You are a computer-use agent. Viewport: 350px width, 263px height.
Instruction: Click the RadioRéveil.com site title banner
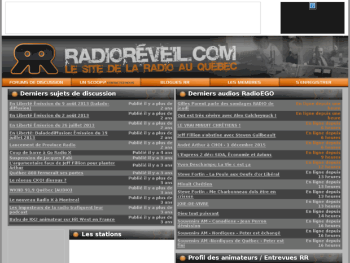coord(151,59)
